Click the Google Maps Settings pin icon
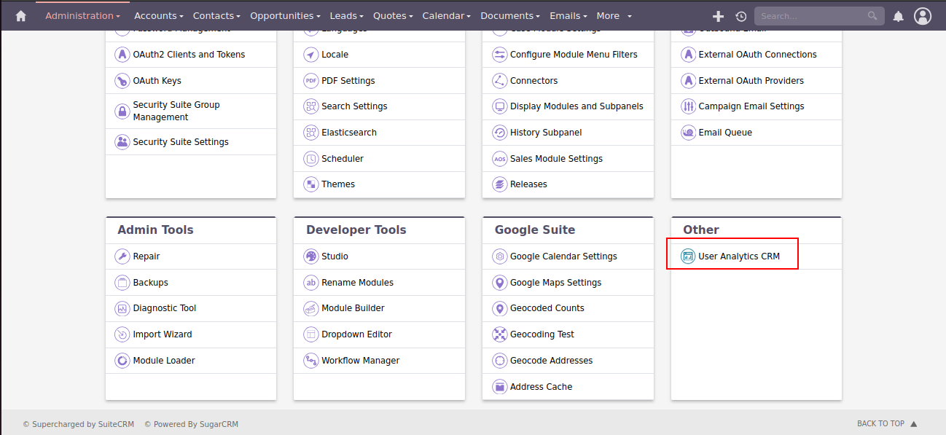Screen dimensions: 946x435 (x=499, y=283)
